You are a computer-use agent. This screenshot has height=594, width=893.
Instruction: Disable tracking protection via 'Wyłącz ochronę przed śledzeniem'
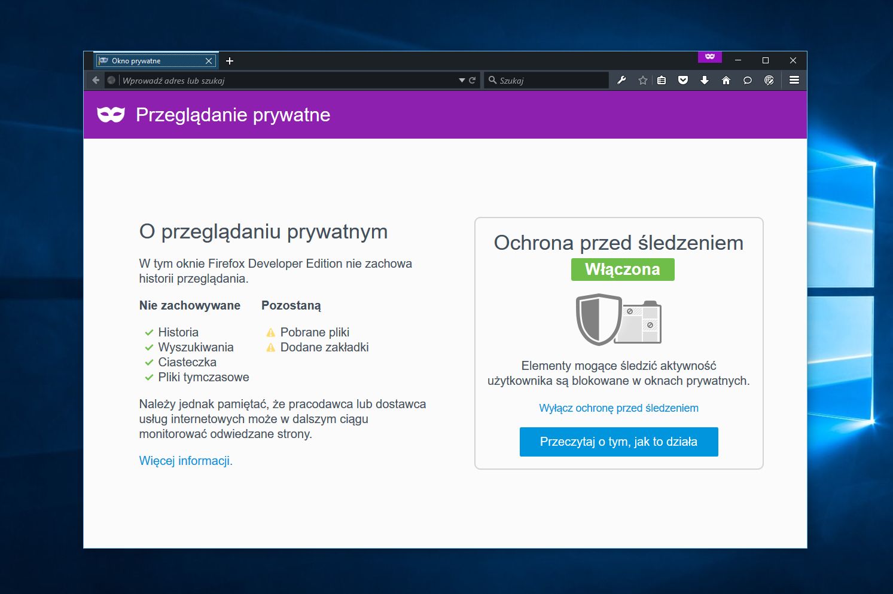coord(618,408)
